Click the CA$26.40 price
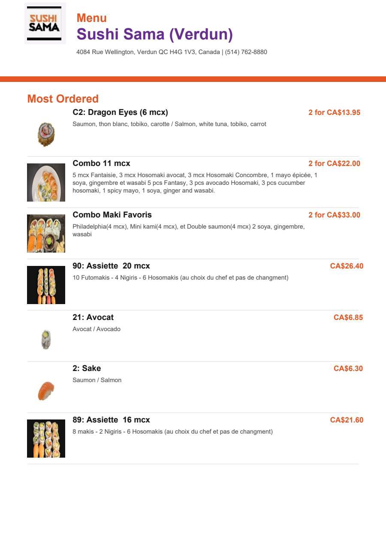 point(347,266)
